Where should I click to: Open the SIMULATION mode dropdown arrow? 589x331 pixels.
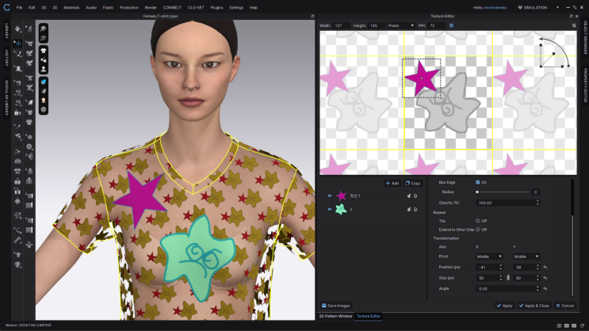pyautogui.click(x=557, y=7)
